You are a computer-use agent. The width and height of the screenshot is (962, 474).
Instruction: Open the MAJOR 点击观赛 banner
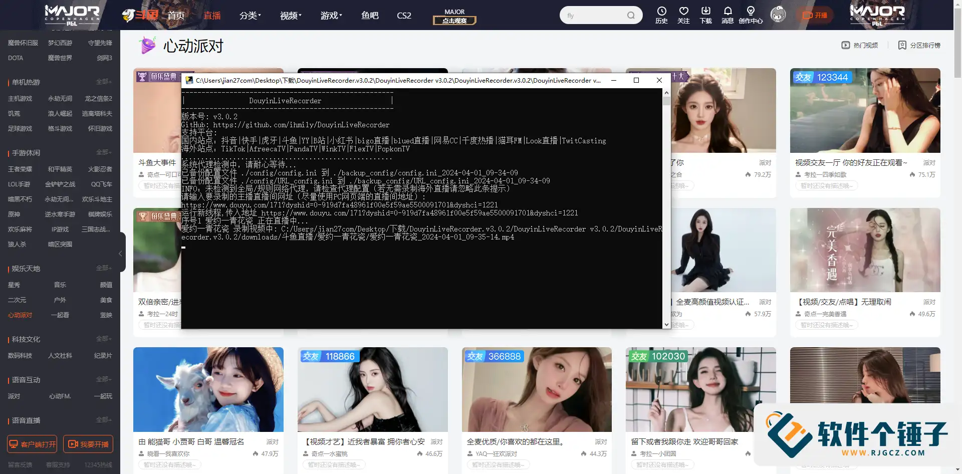click(x=454, y=17)
